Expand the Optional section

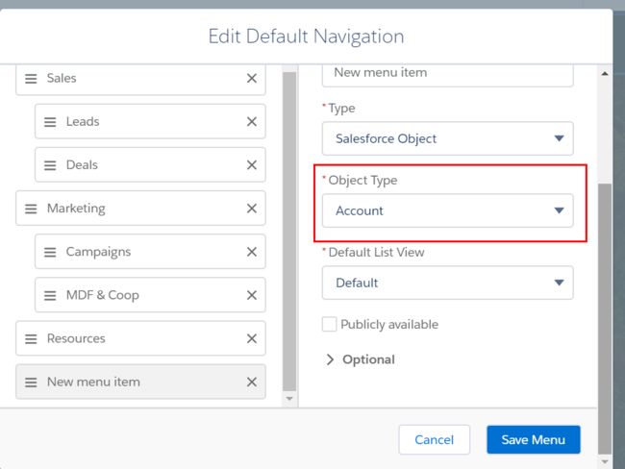[x=361, y=359]
